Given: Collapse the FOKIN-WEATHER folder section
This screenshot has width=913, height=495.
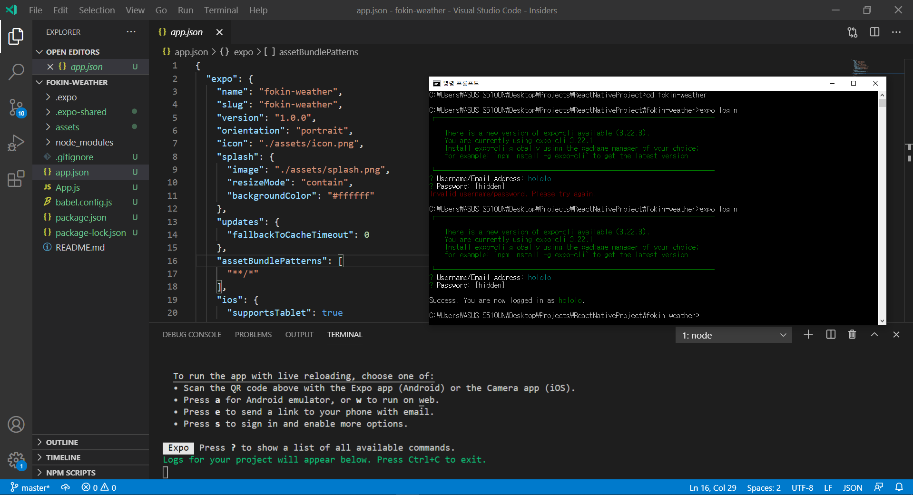Looking at the screenshot, I should coord(77,82).
